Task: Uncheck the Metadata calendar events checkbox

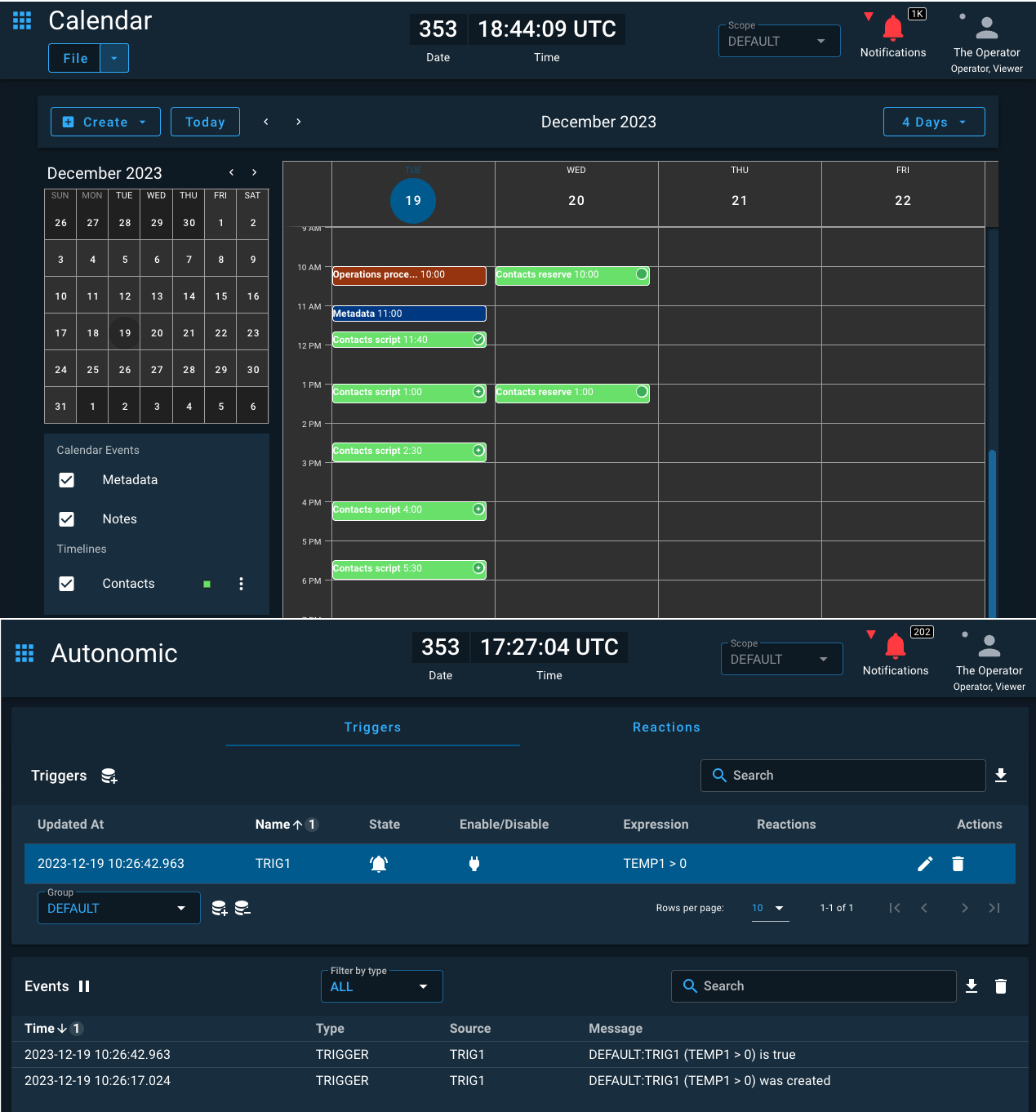Action: (66, 480)
